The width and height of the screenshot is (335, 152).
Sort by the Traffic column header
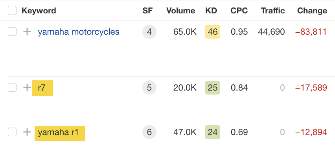pos(273,11)
